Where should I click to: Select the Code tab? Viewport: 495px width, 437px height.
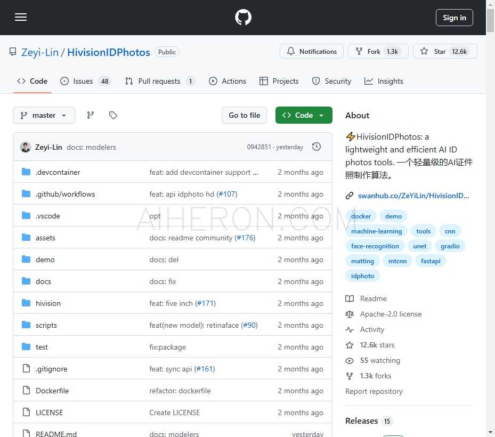click(32, 81)
